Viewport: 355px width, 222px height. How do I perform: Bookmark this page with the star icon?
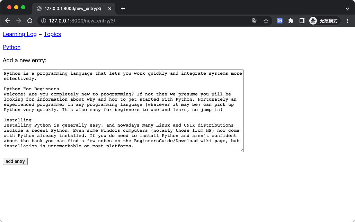(266, 21)
